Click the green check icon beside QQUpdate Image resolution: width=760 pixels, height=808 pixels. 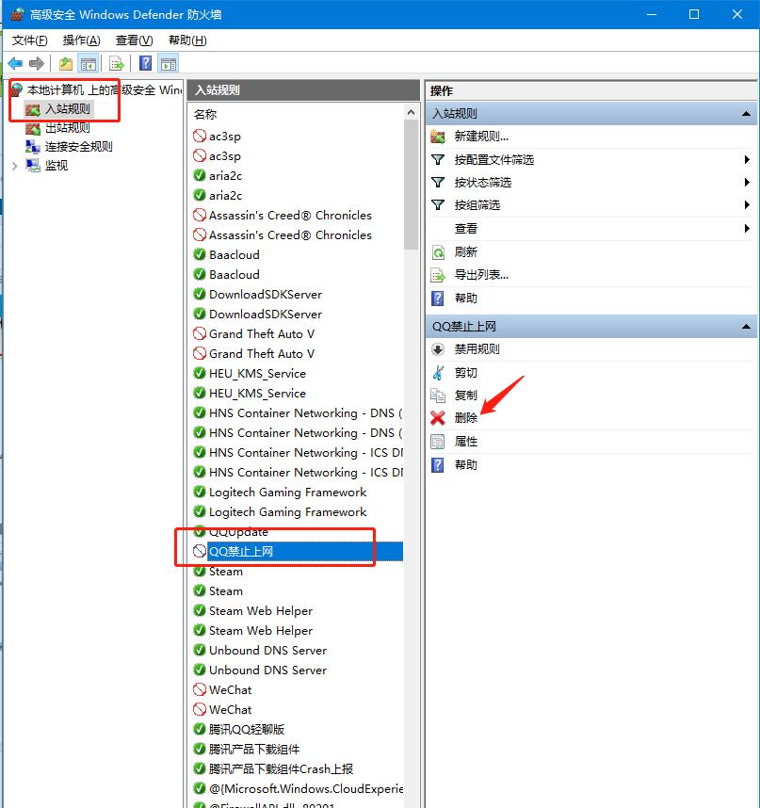pos(200,531)
